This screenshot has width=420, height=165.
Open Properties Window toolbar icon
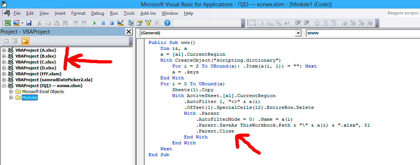[x=140, y=23]
